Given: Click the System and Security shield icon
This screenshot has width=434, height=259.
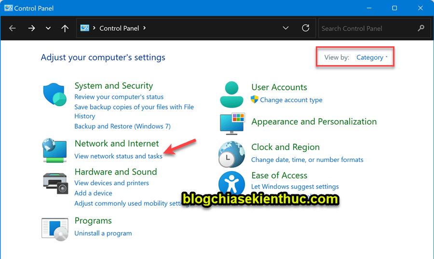Looking at the screenshot, I should [x=54, y=95].
